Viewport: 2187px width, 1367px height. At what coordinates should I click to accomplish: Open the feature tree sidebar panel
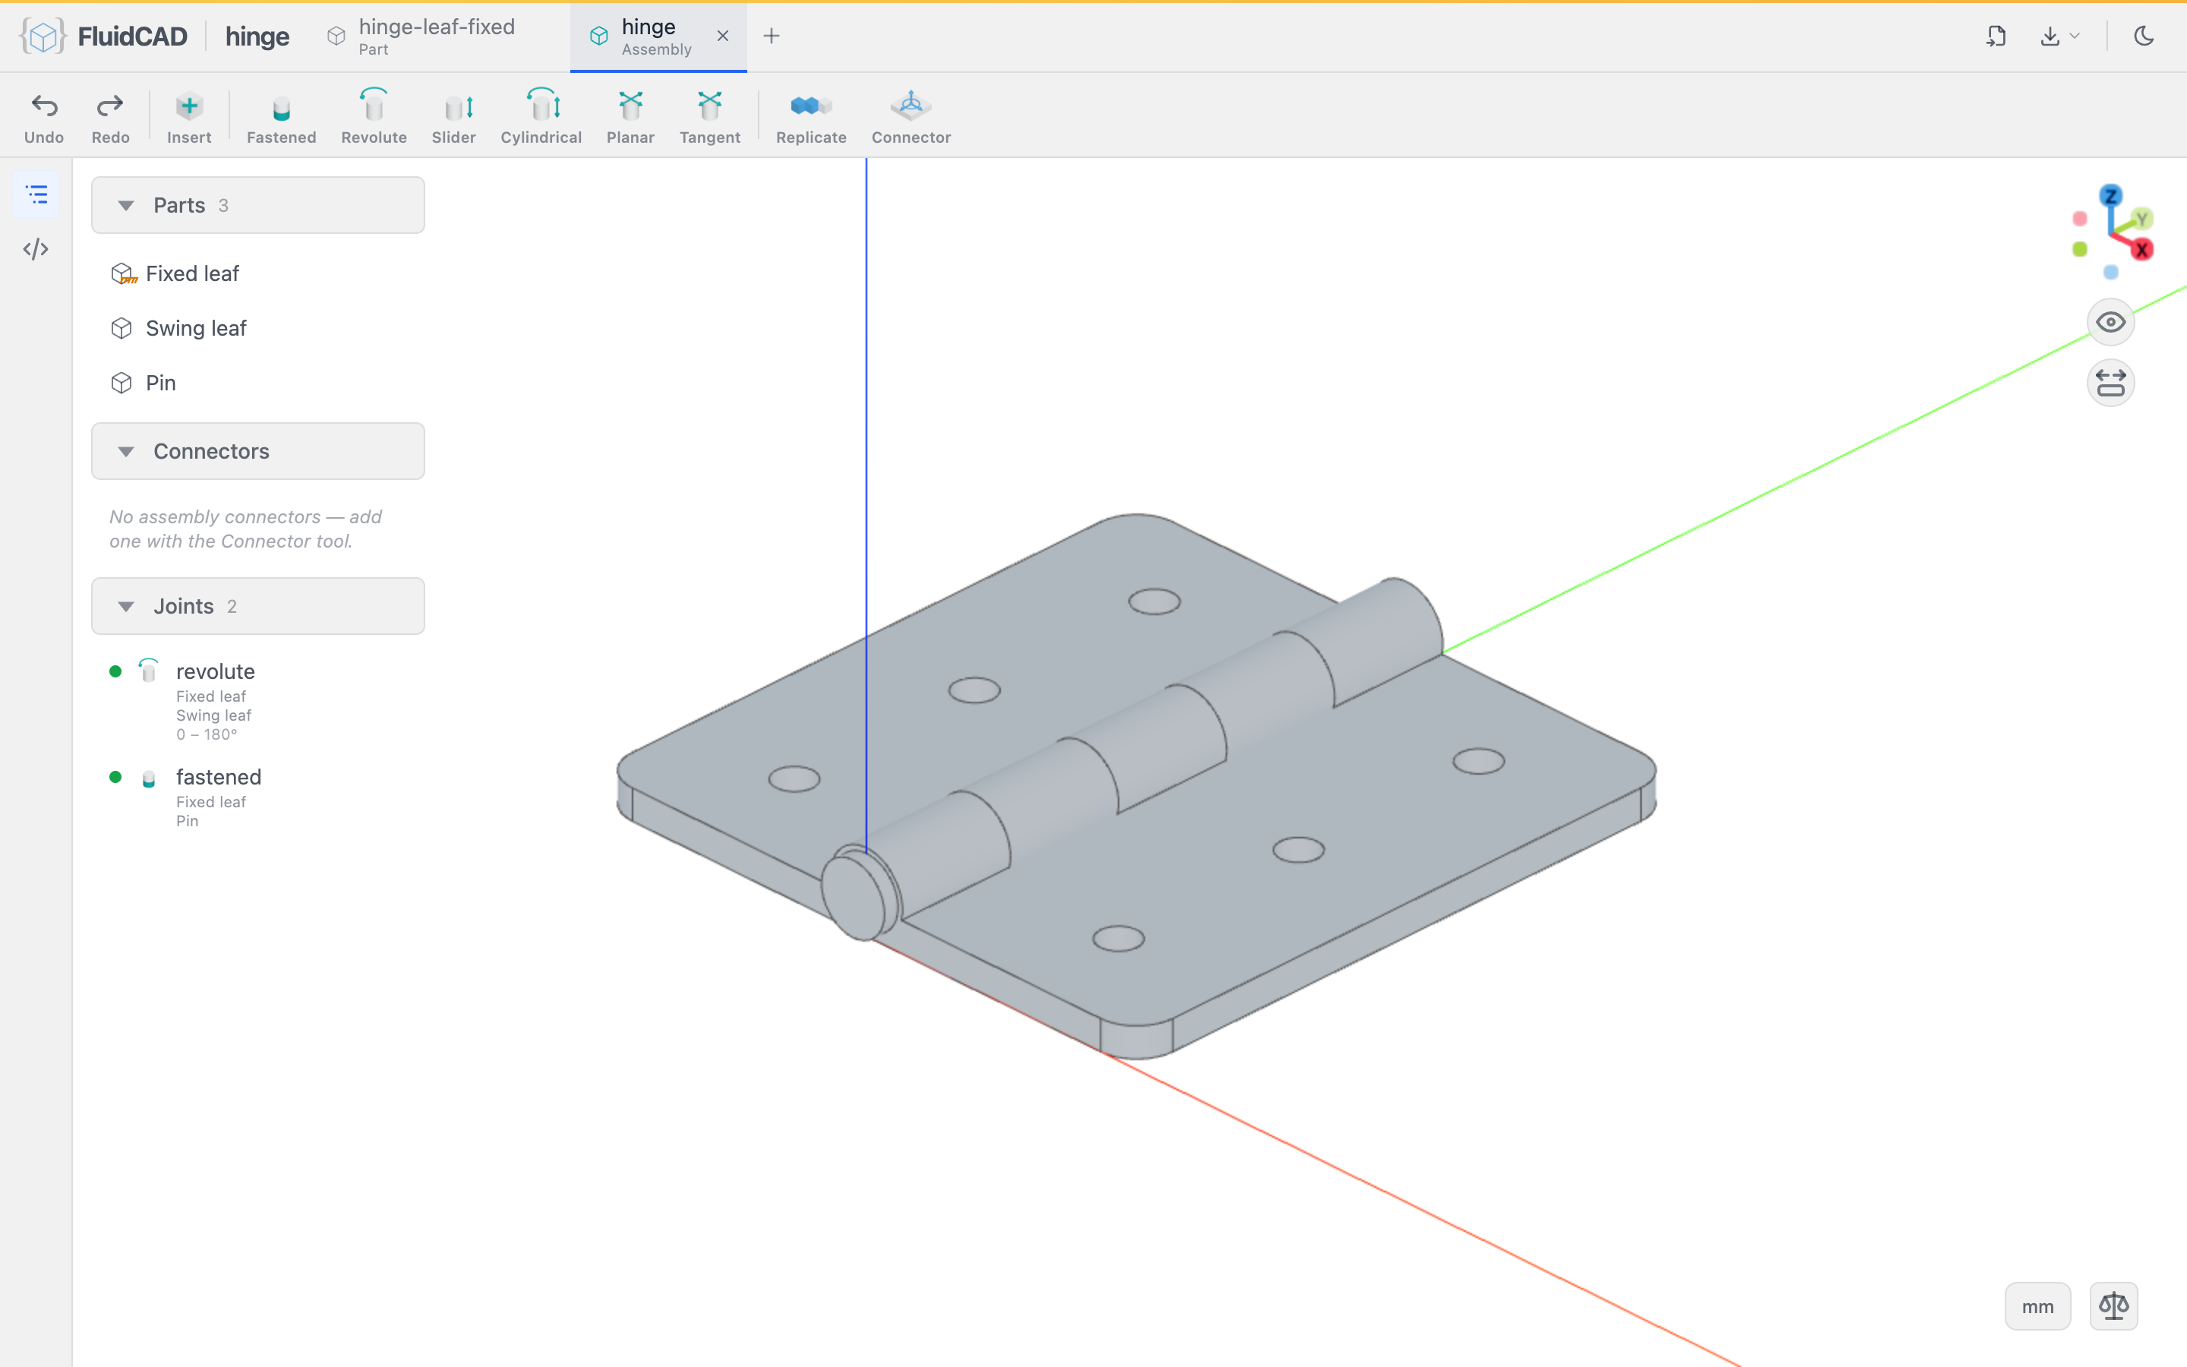(36, 194)
